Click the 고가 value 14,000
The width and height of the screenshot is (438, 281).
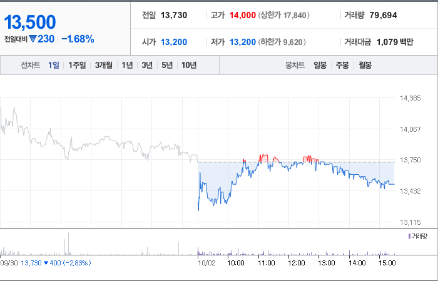(x=243, y=15)
